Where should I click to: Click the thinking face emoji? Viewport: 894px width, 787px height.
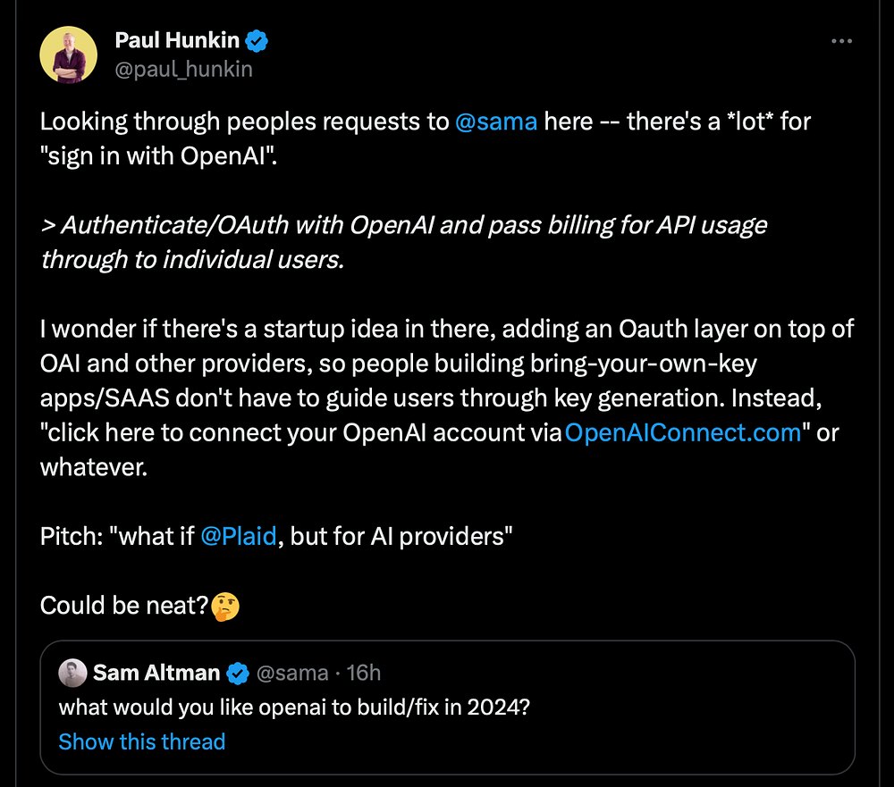pos(226,607)
